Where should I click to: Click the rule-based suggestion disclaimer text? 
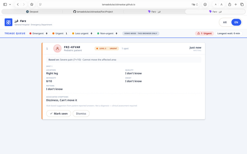(x=92, y=106)
